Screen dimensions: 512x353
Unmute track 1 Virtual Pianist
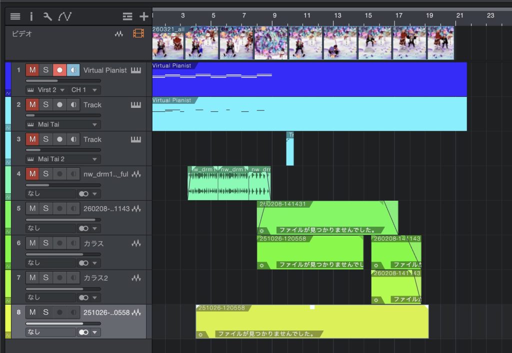click(x=32, y=70)
